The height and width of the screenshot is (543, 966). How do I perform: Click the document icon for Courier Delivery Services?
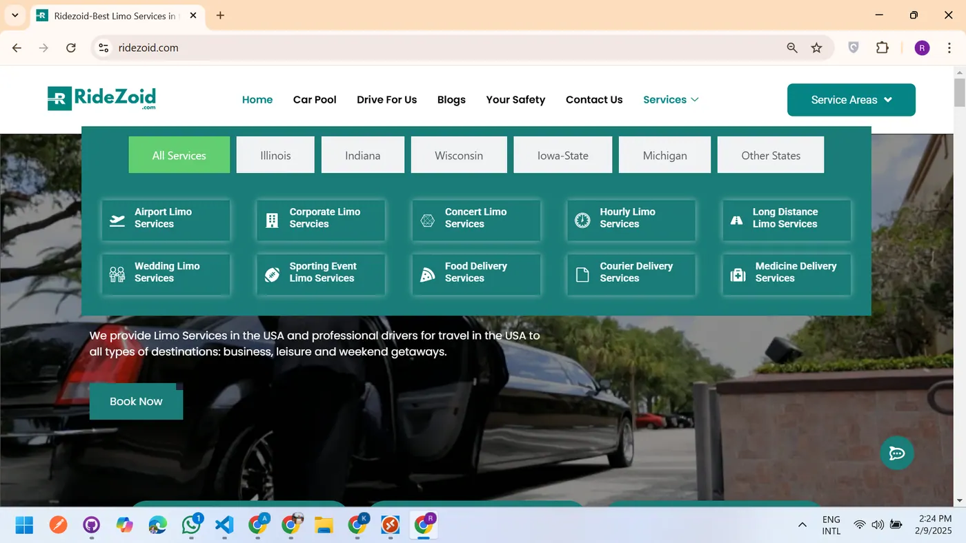(x=582, y=274)
